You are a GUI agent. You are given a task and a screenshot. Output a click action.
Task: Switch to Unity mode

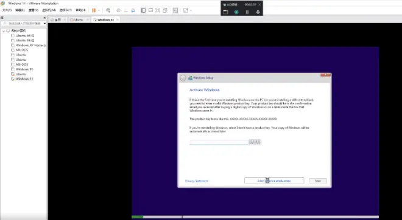[x=165, y=10]
